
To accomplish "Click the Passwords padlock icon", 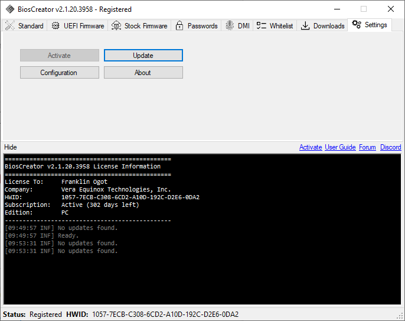I will (x=179, y=25).
